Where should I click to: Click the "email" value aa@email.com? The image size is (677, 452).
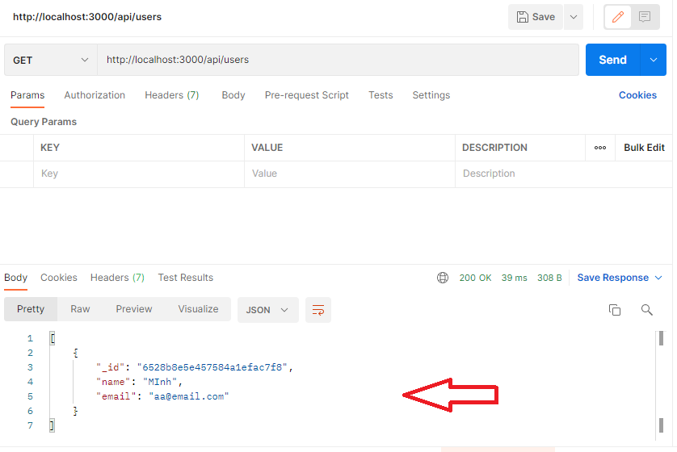pyautogui.click(x=189, y=397)
